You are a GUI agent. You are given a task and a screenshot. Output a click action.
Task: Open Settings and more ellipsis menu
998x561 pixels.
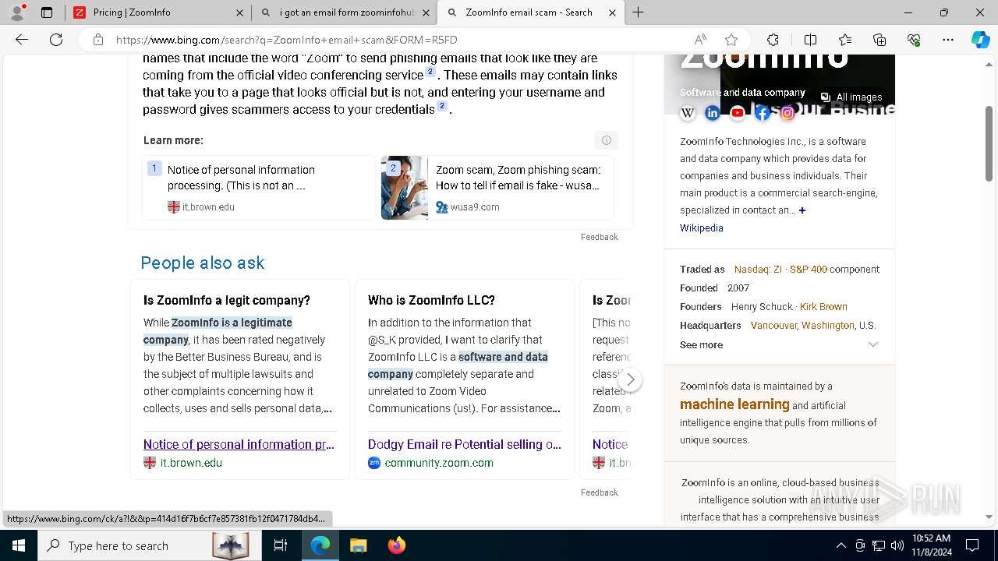click(948, 40)
